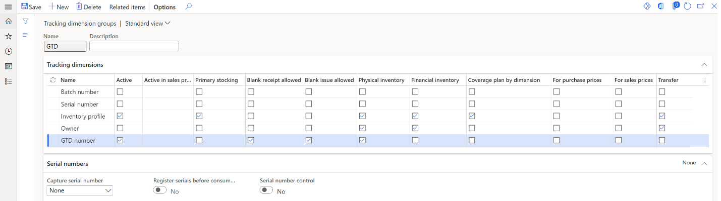Screen dimensions: 721x201
Task: Open the Options menu tab
Action: (x=164, y=7)
